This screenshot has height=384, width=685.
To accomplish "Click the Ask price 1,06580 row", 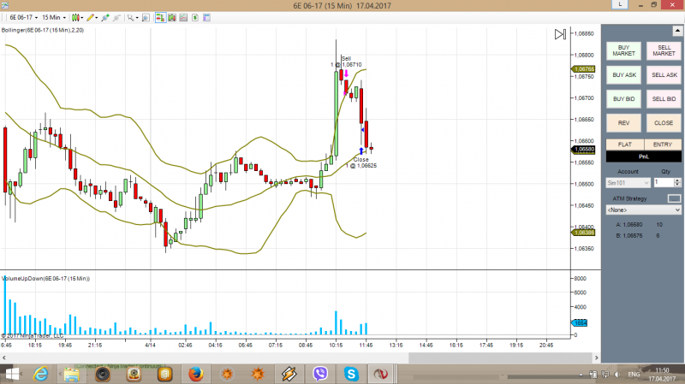I will click(x=639, y=225).
